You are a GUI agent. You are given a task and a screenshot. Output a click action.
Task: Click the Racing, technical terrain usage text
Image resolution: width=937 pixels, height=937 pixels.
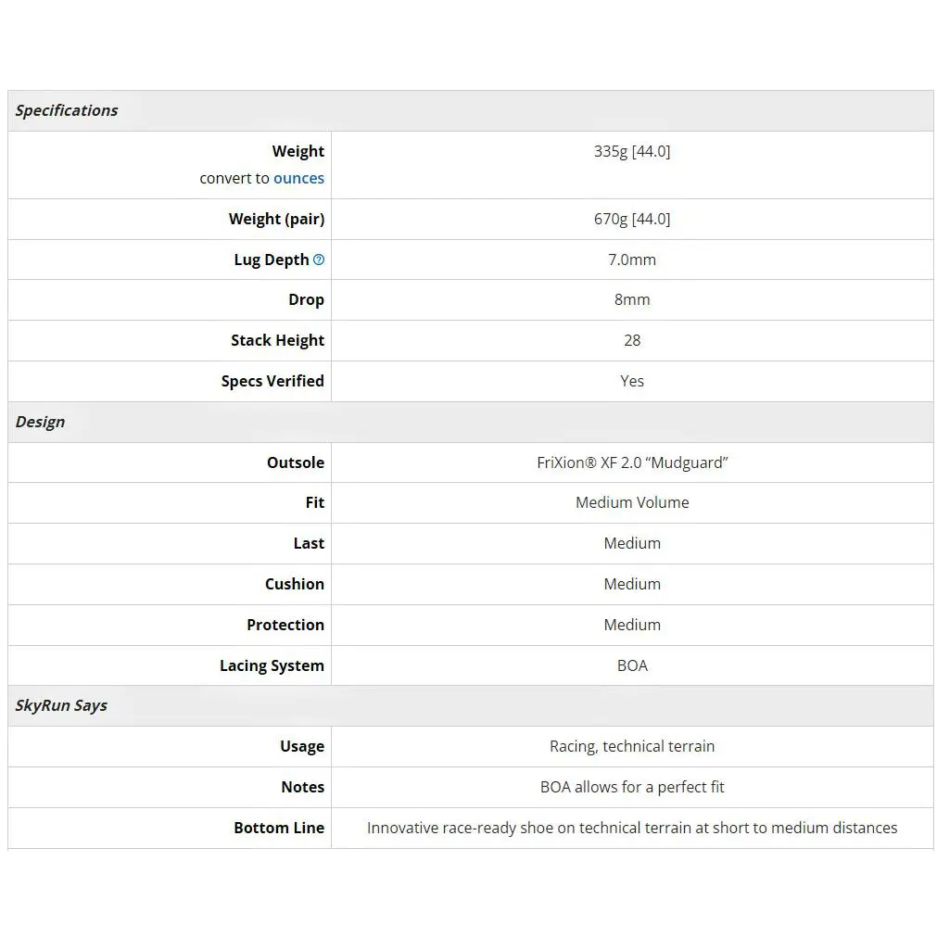[x=632, y=746]
